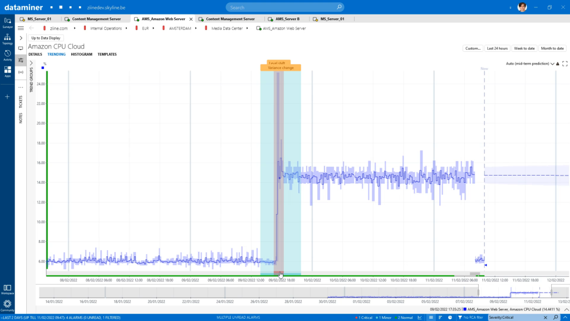
Task: Expand trend graph to full screen
Action: tap(565, 64)
